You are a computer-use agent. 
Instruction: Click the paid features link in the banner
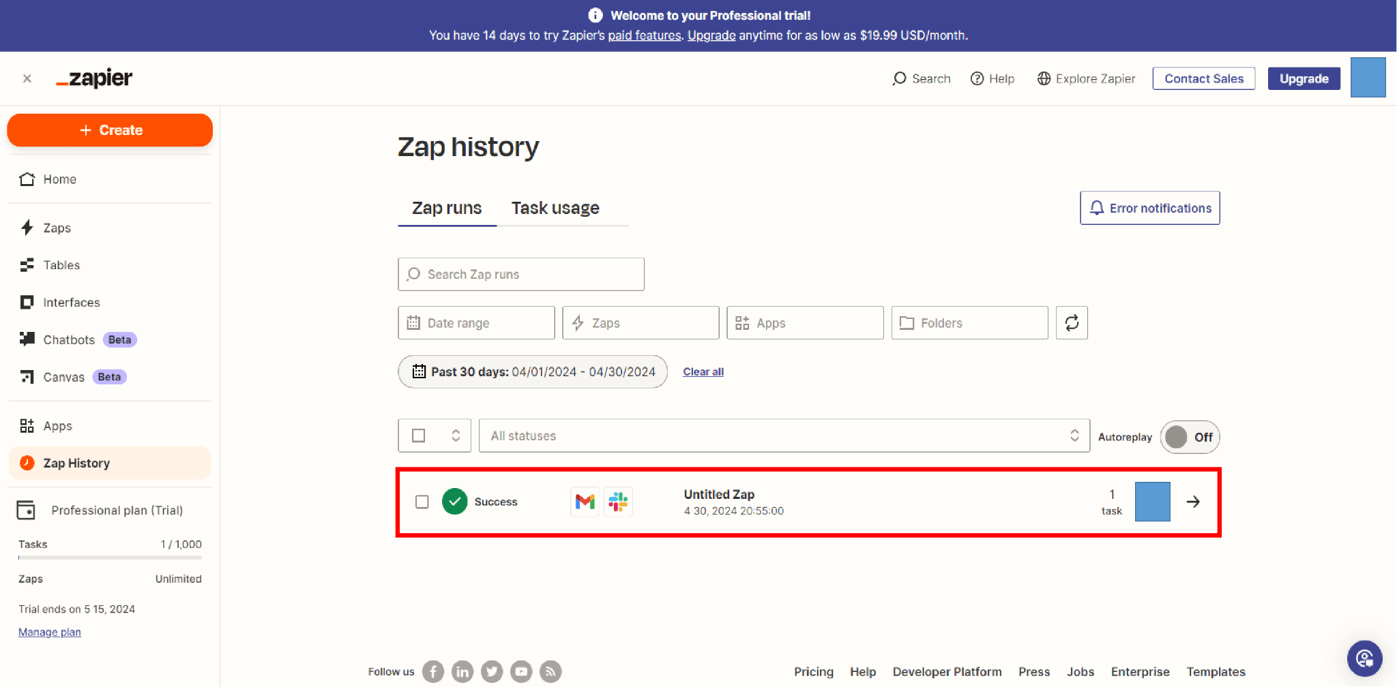tap(645, 35)
